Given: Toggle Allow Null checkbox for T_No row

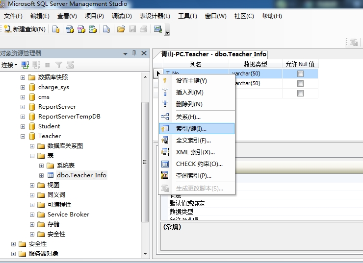Looking at the screenshot, I should coord(300,74).
